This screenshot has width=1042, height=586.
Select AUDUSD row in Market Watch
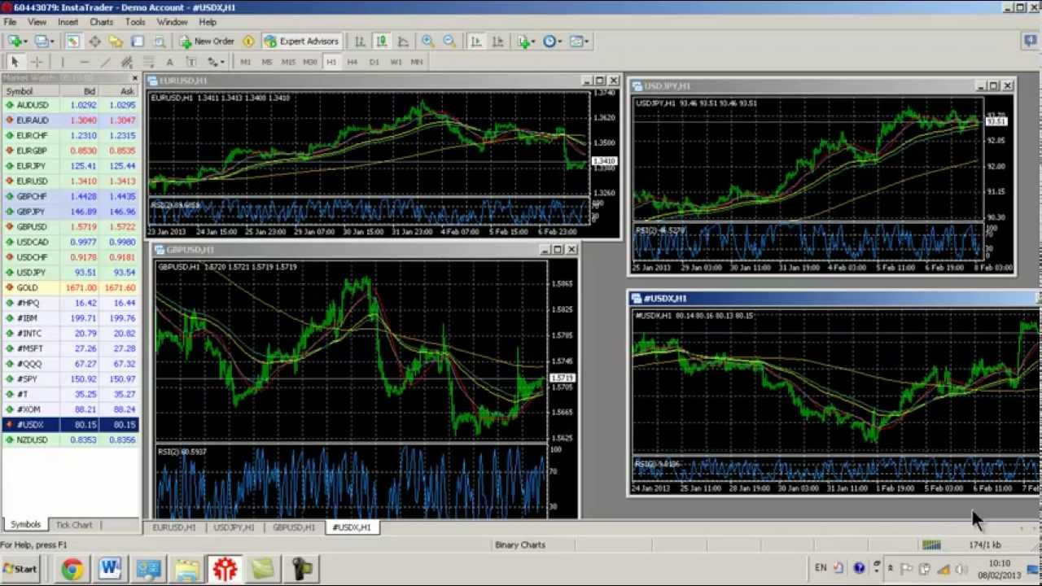click(70, 105)
